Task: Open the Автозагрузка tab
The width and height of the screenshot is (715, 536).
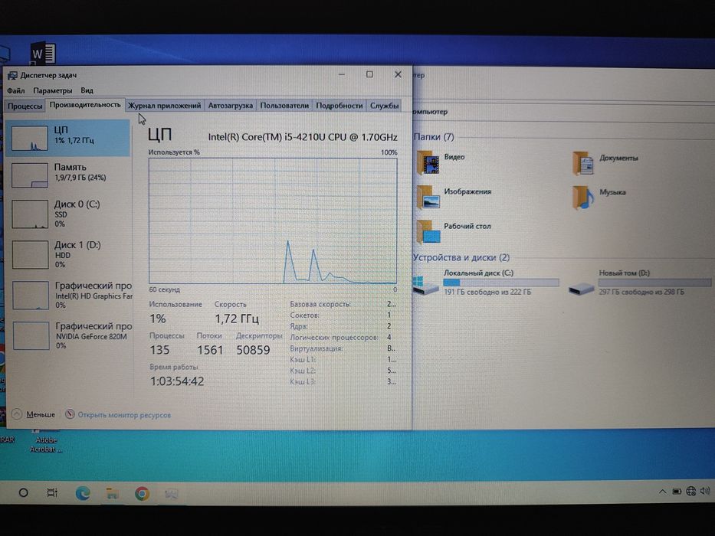Action: tap(230, 106)
